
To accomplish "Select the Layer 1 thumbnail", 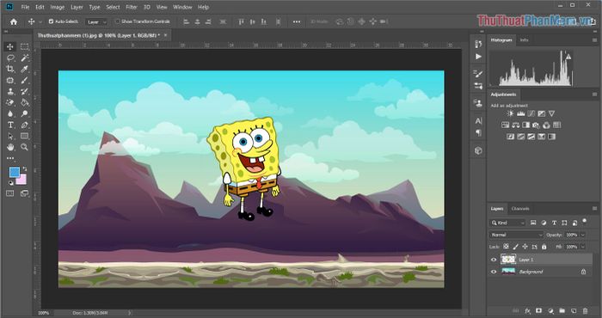I will 508,260.
